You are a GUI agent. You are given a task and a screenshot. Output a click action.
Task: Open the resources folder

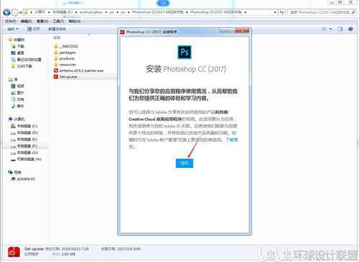(x=67, y=65)
